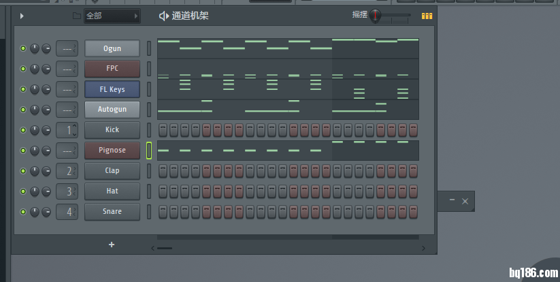
Task: Mute the Snare channel green LED
Action: pos(23,212)
